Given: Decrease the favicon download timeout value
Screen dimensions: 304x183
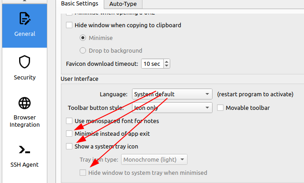Looking at the screenshot, I should click(167, 66).
